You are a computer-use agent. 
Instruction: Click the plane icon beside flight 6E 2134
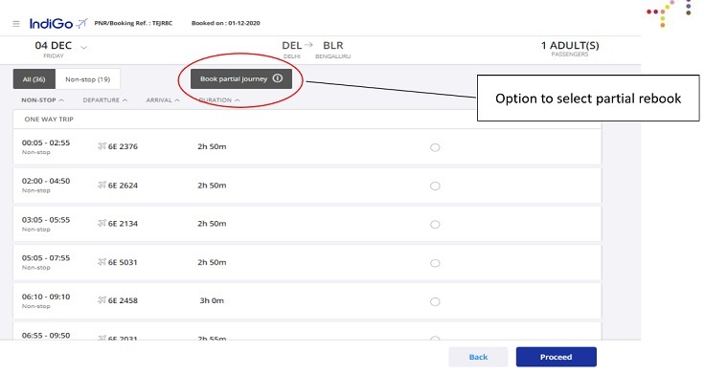(102, 223)
